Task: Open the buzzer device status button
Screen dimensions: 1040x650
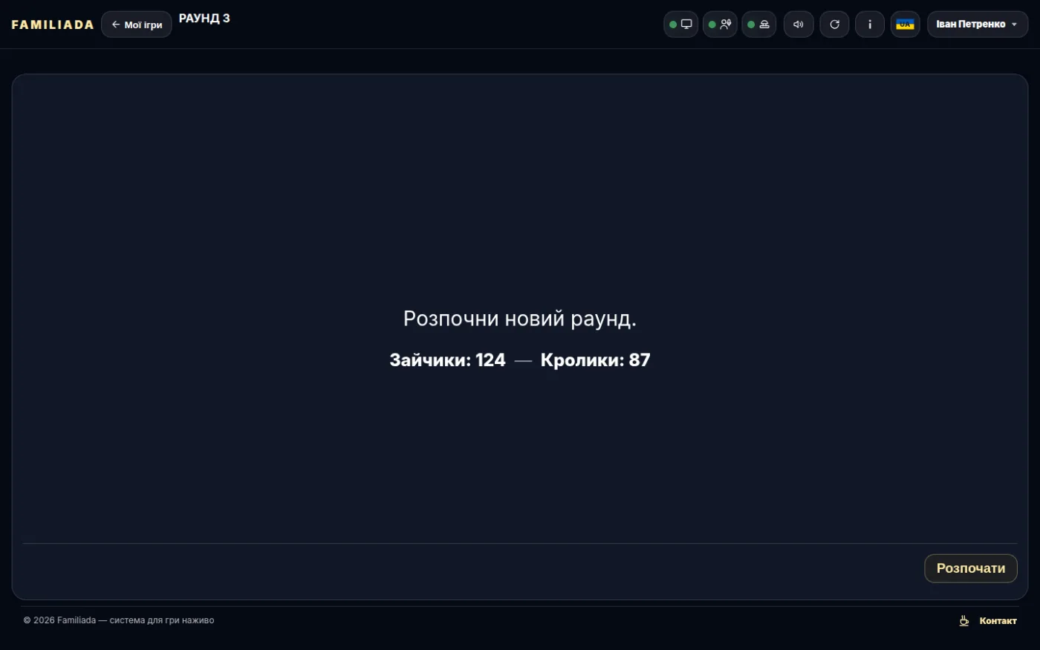Action: click(x=758, y=25)
